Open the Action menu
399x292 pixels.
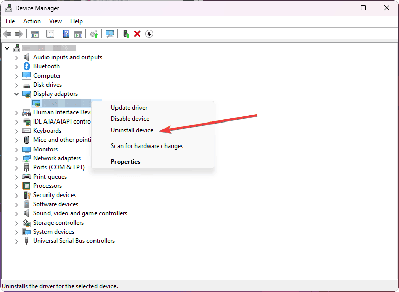click(32, 21)
